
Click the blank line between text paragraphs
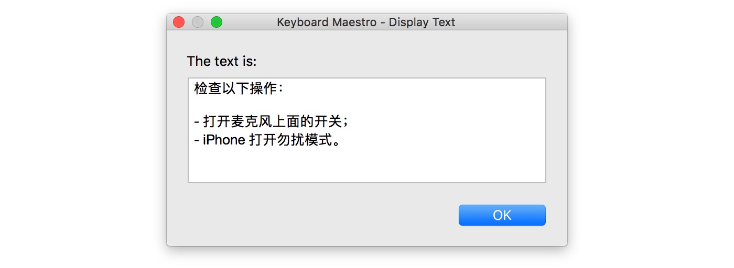coord(315,105)
